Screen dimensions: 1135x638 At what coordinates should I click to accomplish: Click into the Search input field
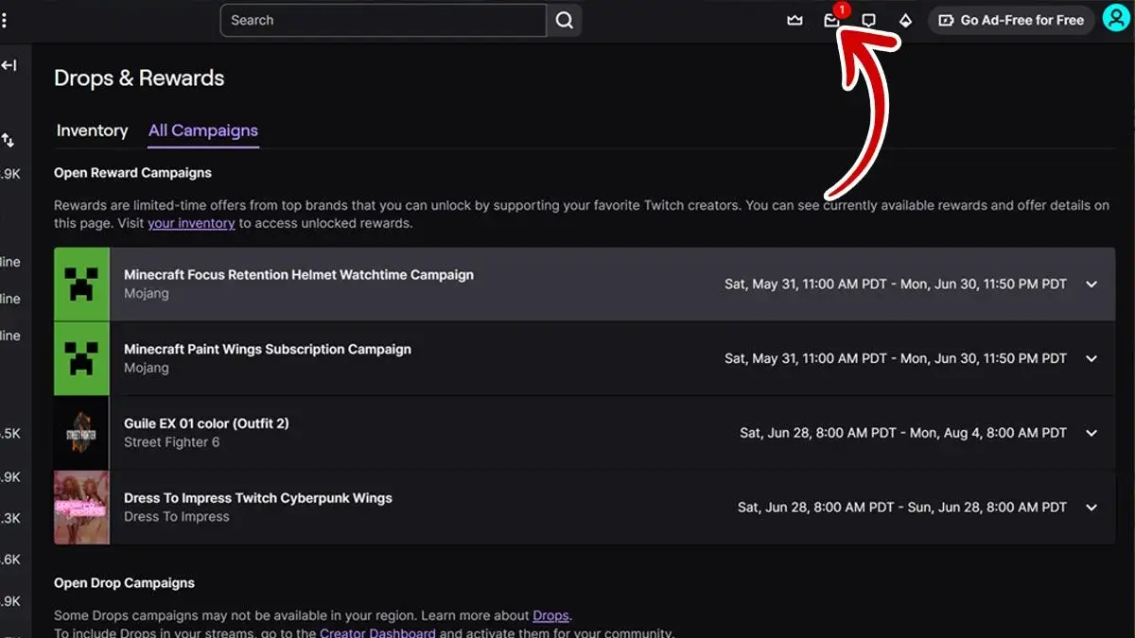click(x=383, y=20)
